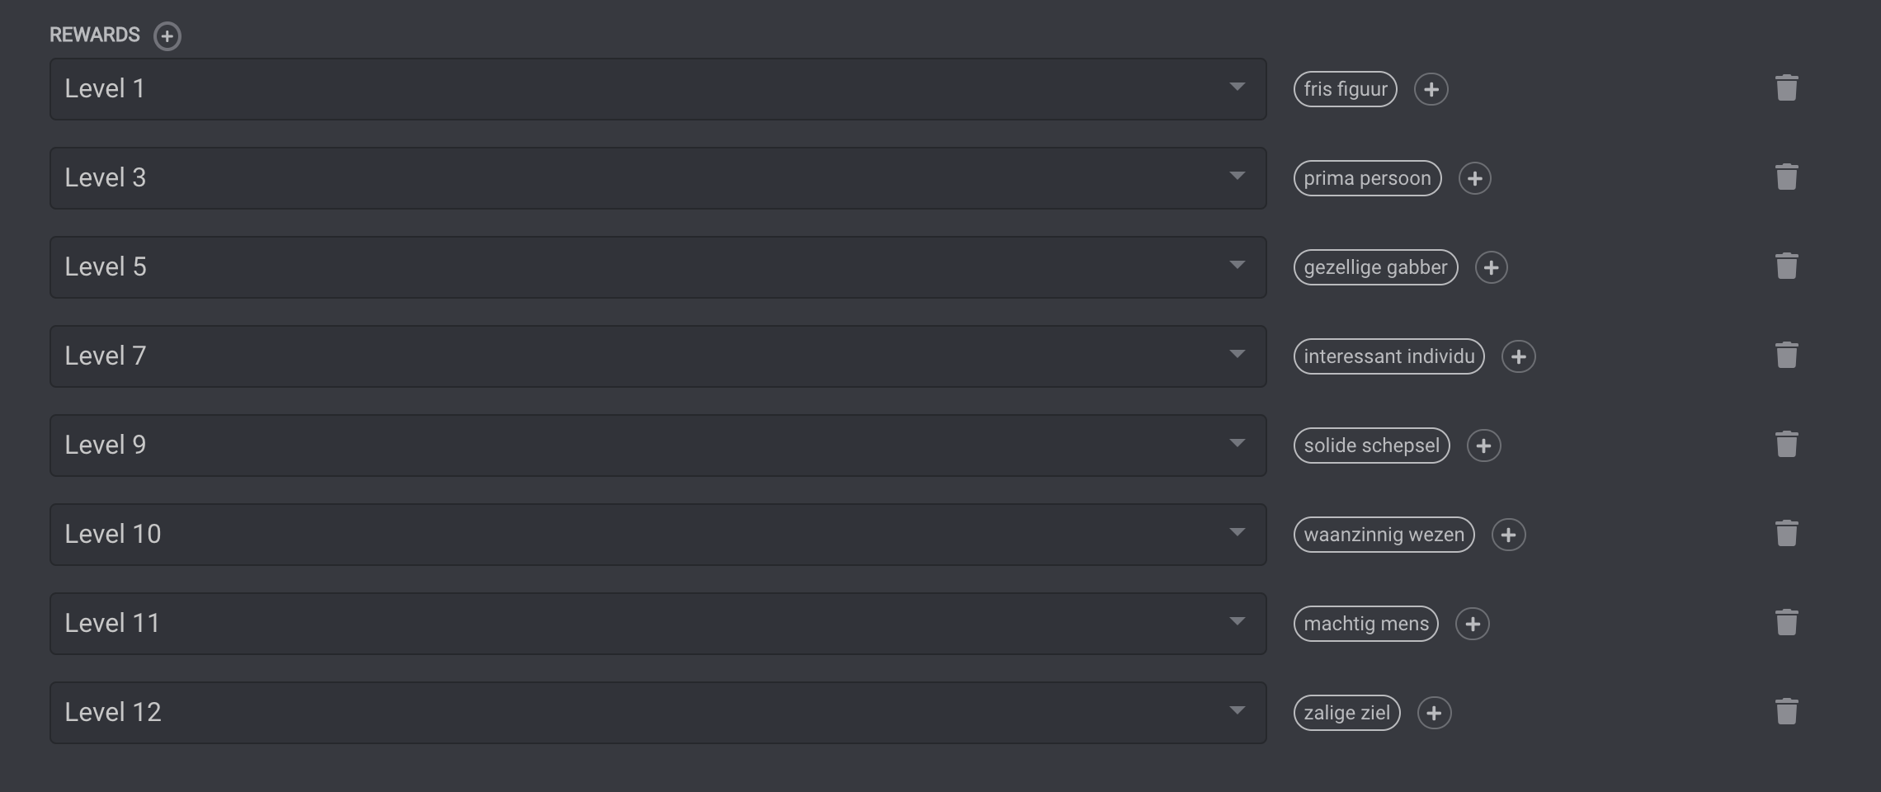Expand the Level 3 level selector
1881x792 pixels.
1236,177
